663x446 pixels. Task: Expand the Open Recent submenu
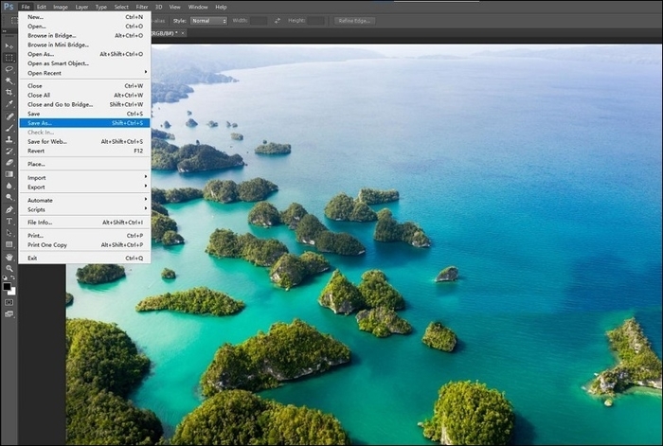pyautogui.click(x=84, y=73)
